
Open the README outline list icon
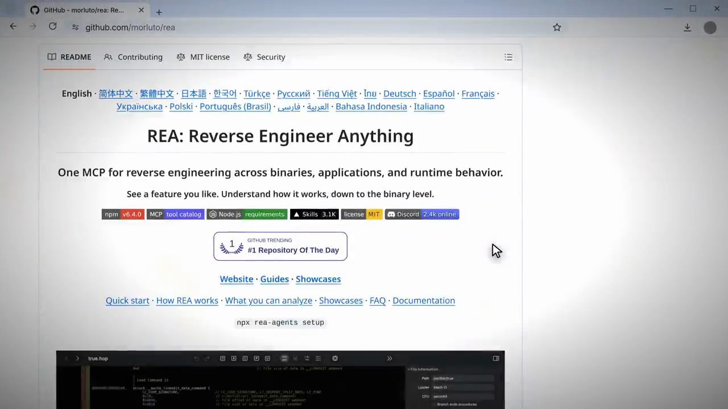tap(508, 57)
